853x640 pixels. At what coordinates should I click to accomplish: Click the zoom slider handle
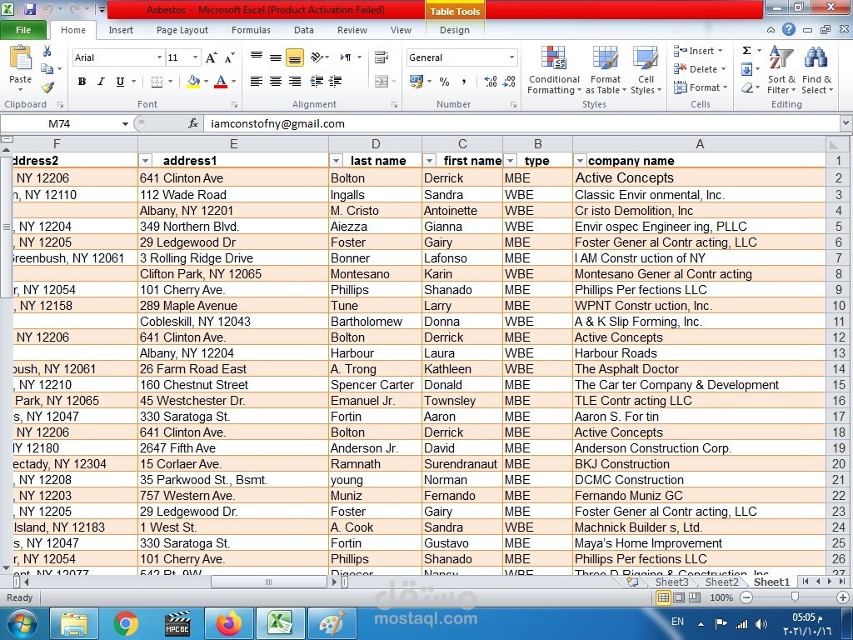point(795,597)
